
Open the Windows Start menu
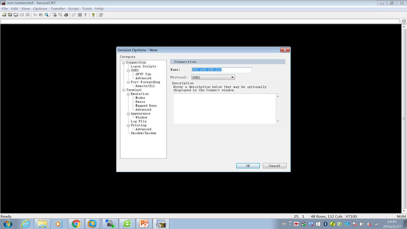[8, 224]
